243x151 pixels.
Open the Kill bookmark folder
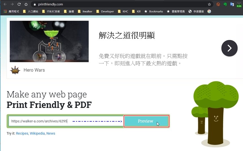click(x=136, y=11)
